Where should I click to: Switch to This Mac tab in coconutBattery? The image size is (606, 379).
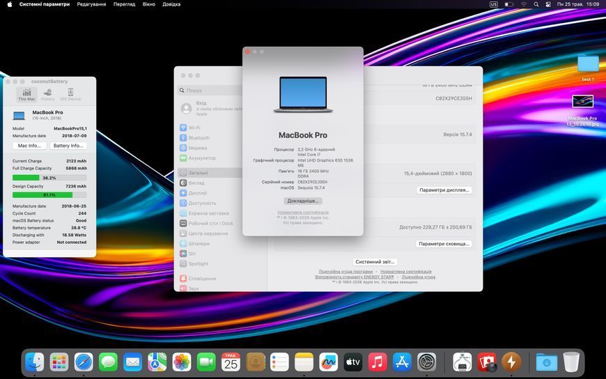tap(26, 94)
